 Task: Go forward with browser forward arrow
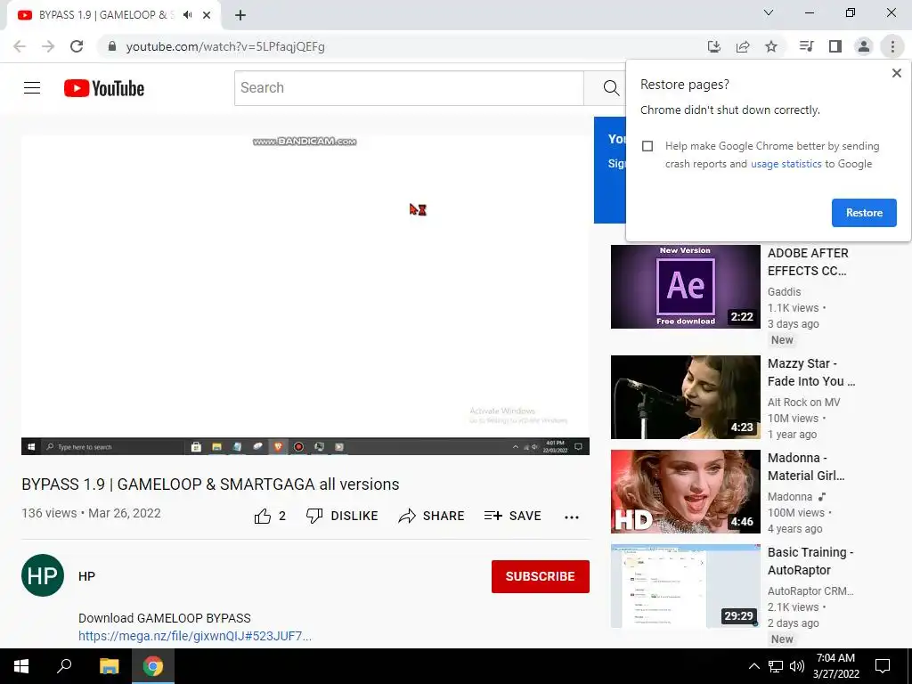[48, 46]
